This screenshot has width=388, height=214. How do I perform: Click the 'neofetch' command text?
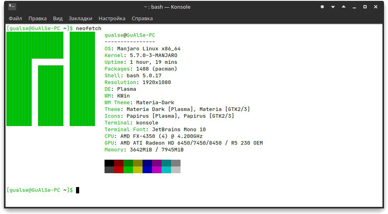89,29
